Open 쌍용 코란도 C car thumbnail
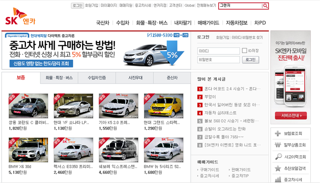This screenshot has height=183, width=320. click(x=28, y=106)
